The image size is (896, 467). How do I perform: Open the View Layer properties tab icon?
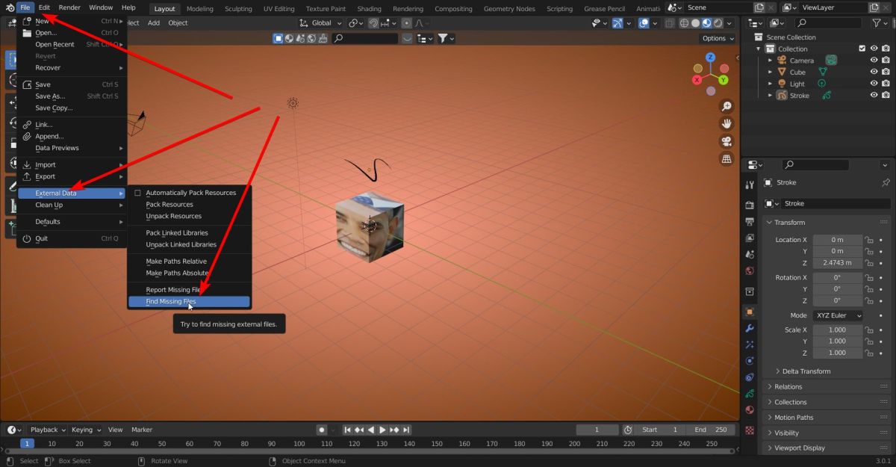pyautogui.click(x=750, y=238)
